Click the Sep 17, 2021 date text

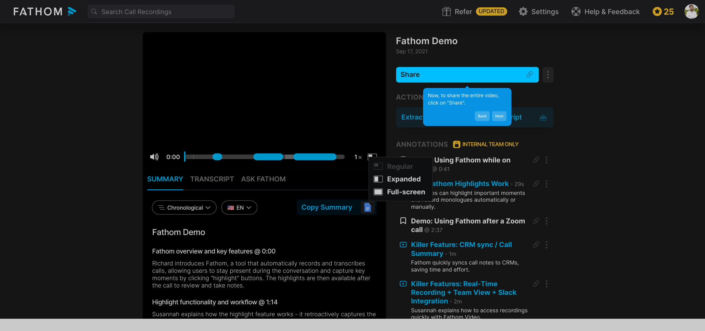click(x=412, y=51)
